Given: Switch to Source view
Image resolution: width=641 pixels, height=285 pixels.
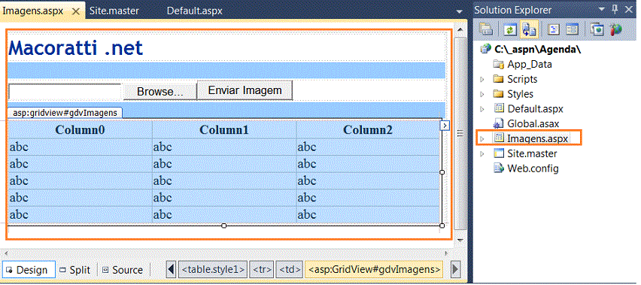Looking at the screenshot, I should [x=122, y=270].
